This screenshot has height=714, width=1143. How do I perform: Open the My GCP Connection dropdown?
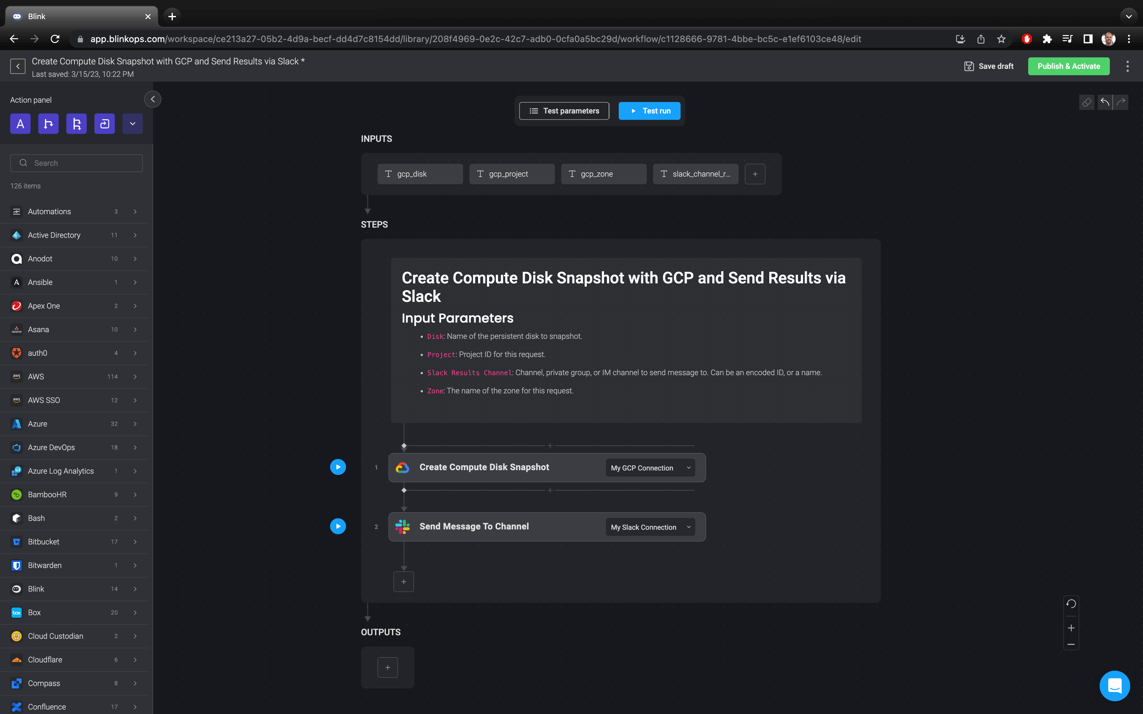click(650, 468)
